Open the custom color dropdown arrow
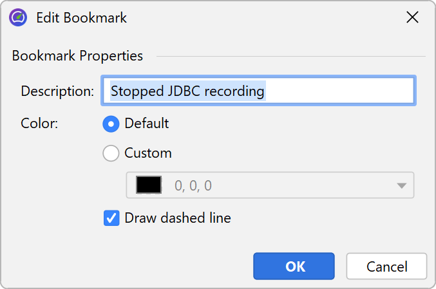The width and height of the screenshot is (436, 289). (401, 185)
